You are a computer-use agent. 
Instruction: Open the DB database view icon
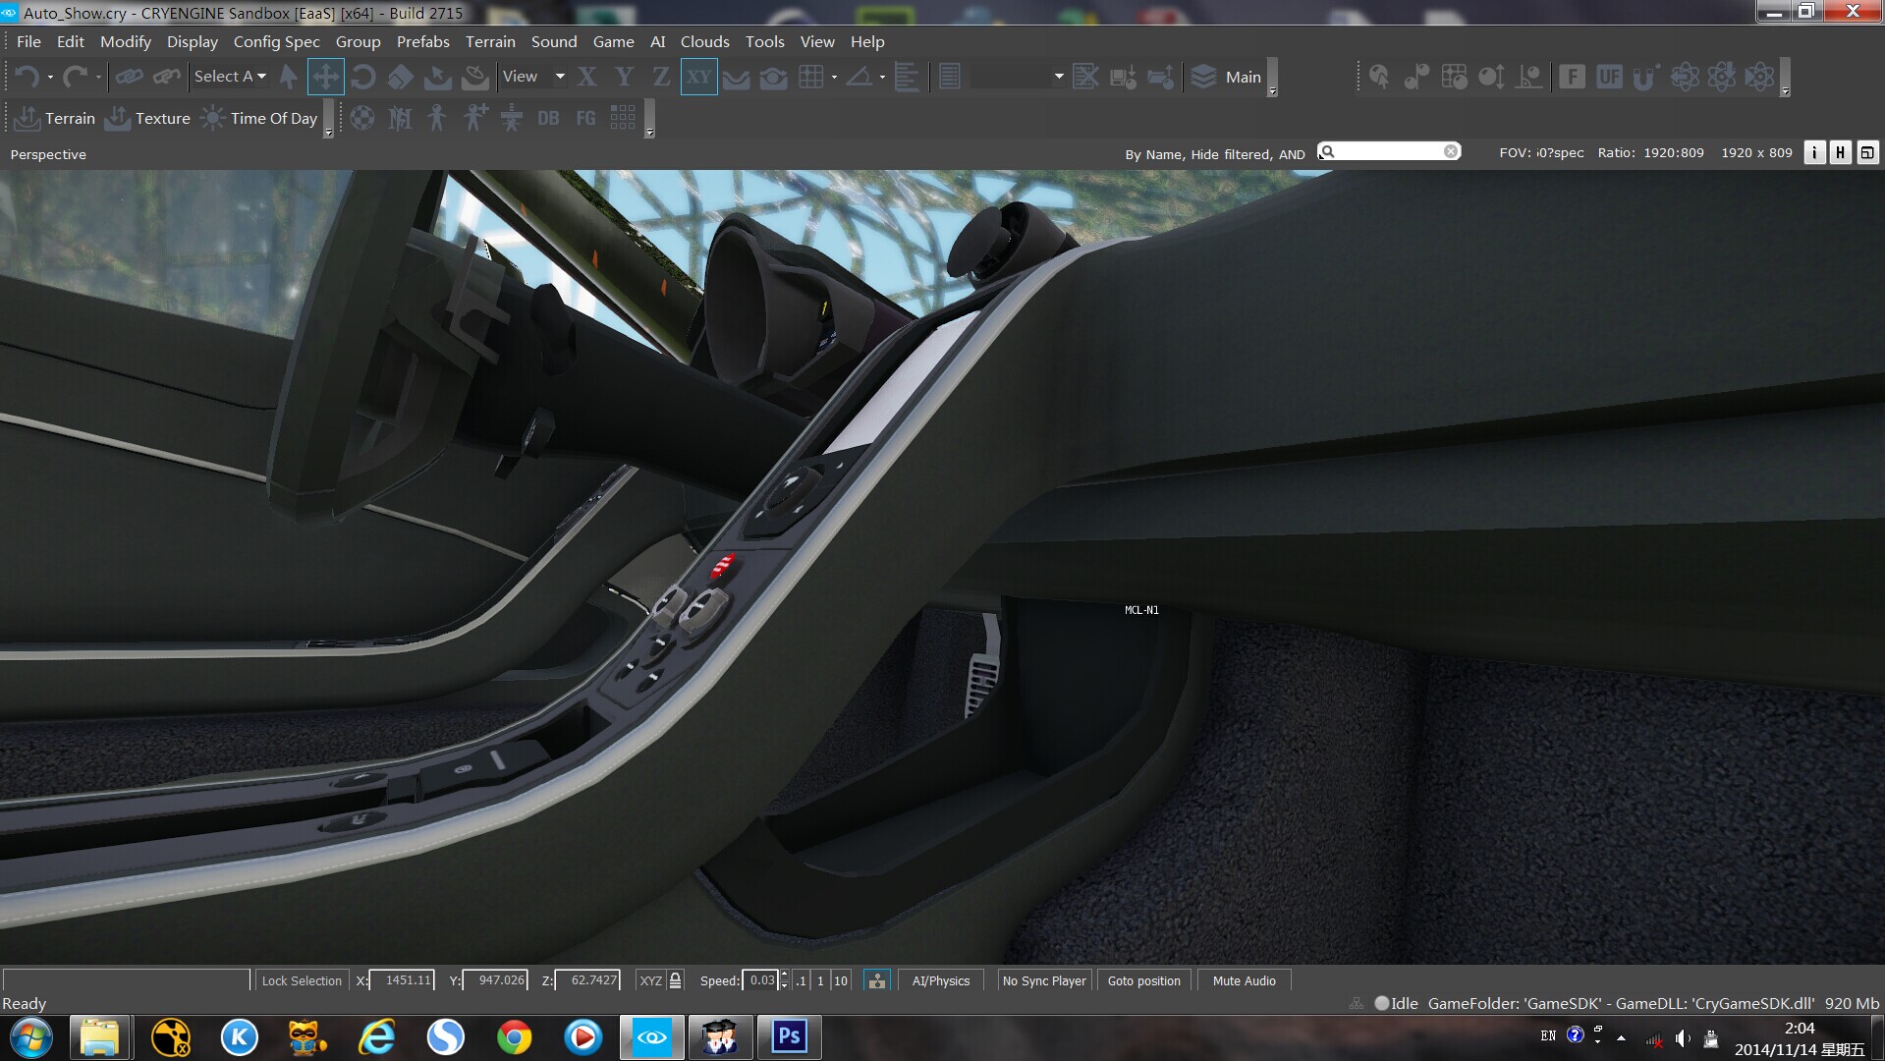(x=548, y=119)
